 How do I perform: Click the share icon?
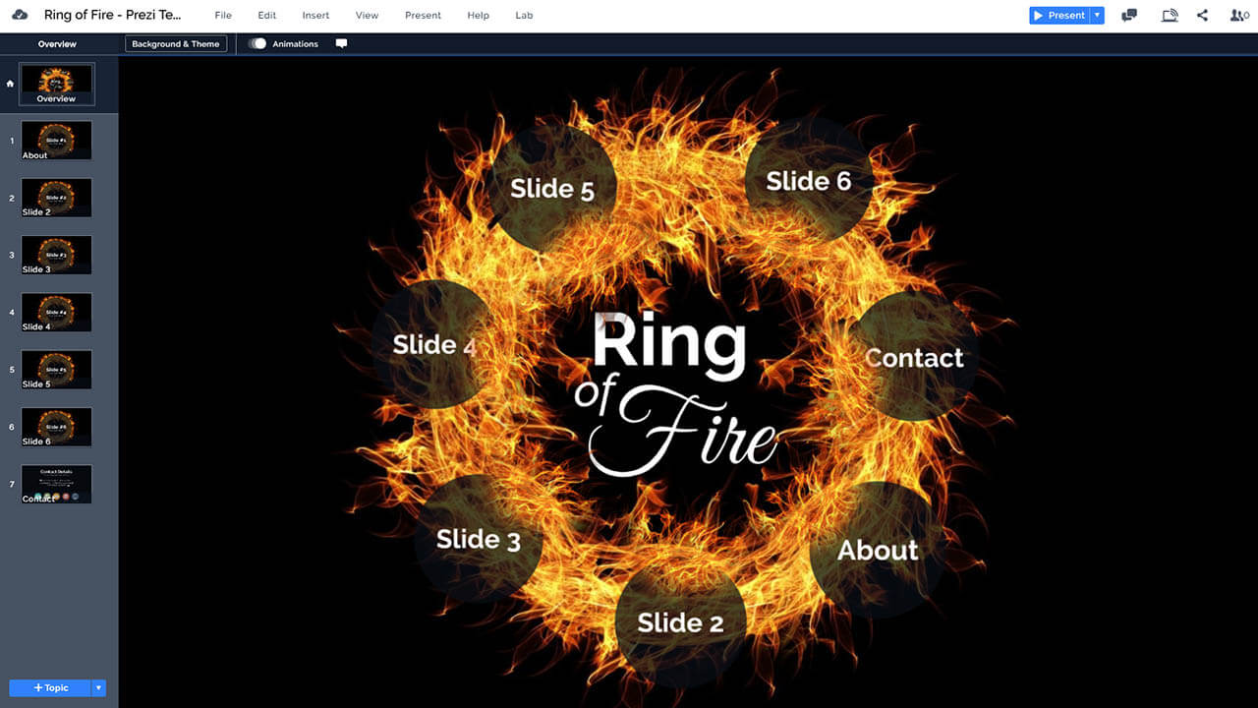(x=1203, y=16)
